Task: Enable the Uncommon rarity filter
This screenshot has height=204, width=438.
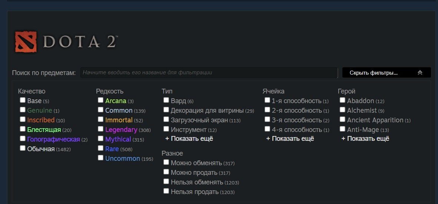Action: pos(100,158)
